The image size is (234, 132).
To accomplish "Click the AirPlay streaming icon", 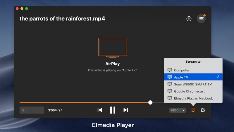I will tap(193, 110).
